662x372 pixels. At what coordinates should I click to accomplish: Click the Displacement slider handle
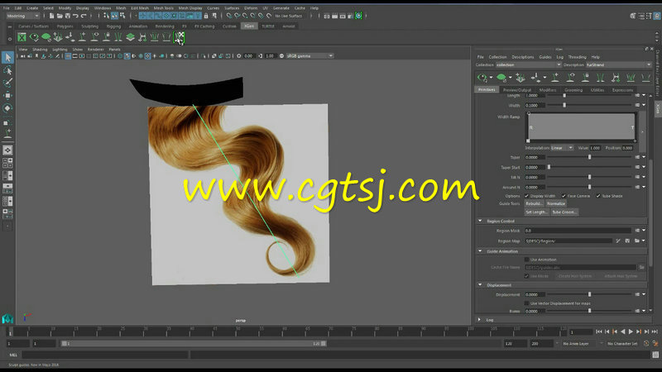click(x=590, y=294)
